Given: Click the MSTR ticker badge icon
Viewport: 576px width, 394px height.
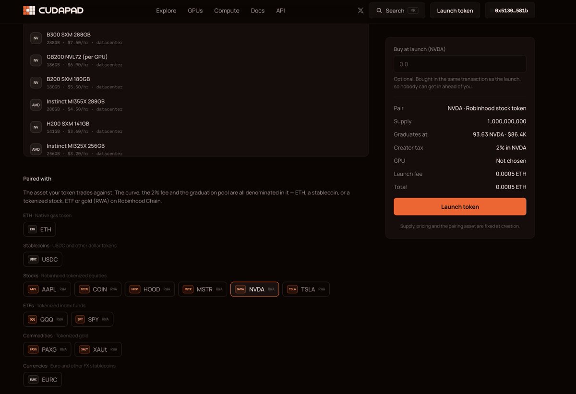Looking at the screenshot, I should click(188, 289).
